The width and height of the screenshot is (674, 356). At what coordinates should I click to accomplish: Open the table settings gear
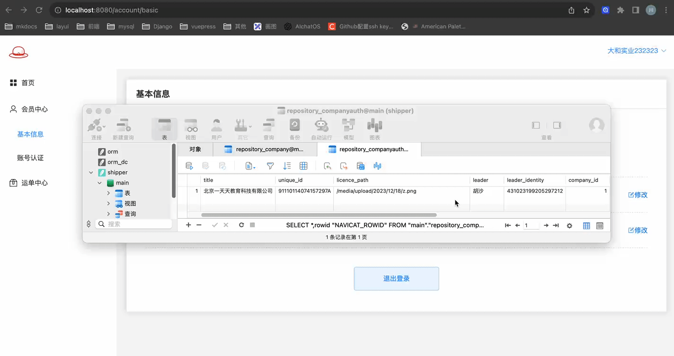[569, 226]
